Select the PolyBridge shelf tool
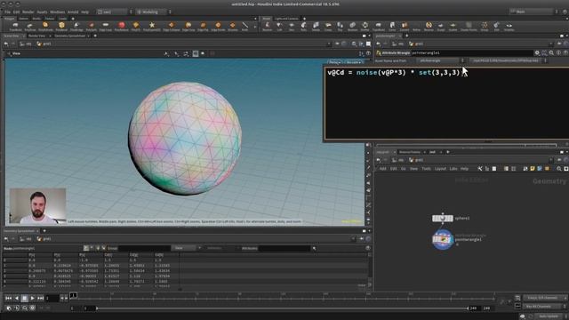Viewport: 569px width, 320px height. coord(76,27)
